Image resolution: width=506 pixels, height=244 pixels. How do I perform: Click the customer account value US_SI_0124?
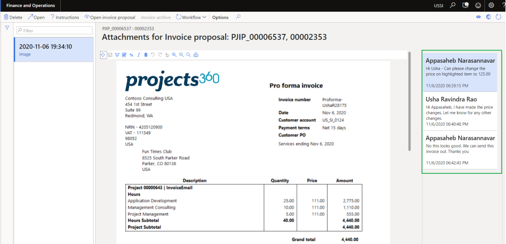click(x=333, y=120)
